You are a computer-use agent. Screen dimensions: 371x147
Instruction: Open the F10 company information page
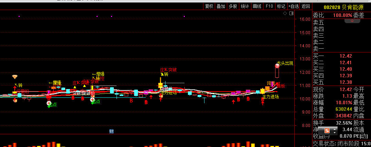[x=269, y=6]
